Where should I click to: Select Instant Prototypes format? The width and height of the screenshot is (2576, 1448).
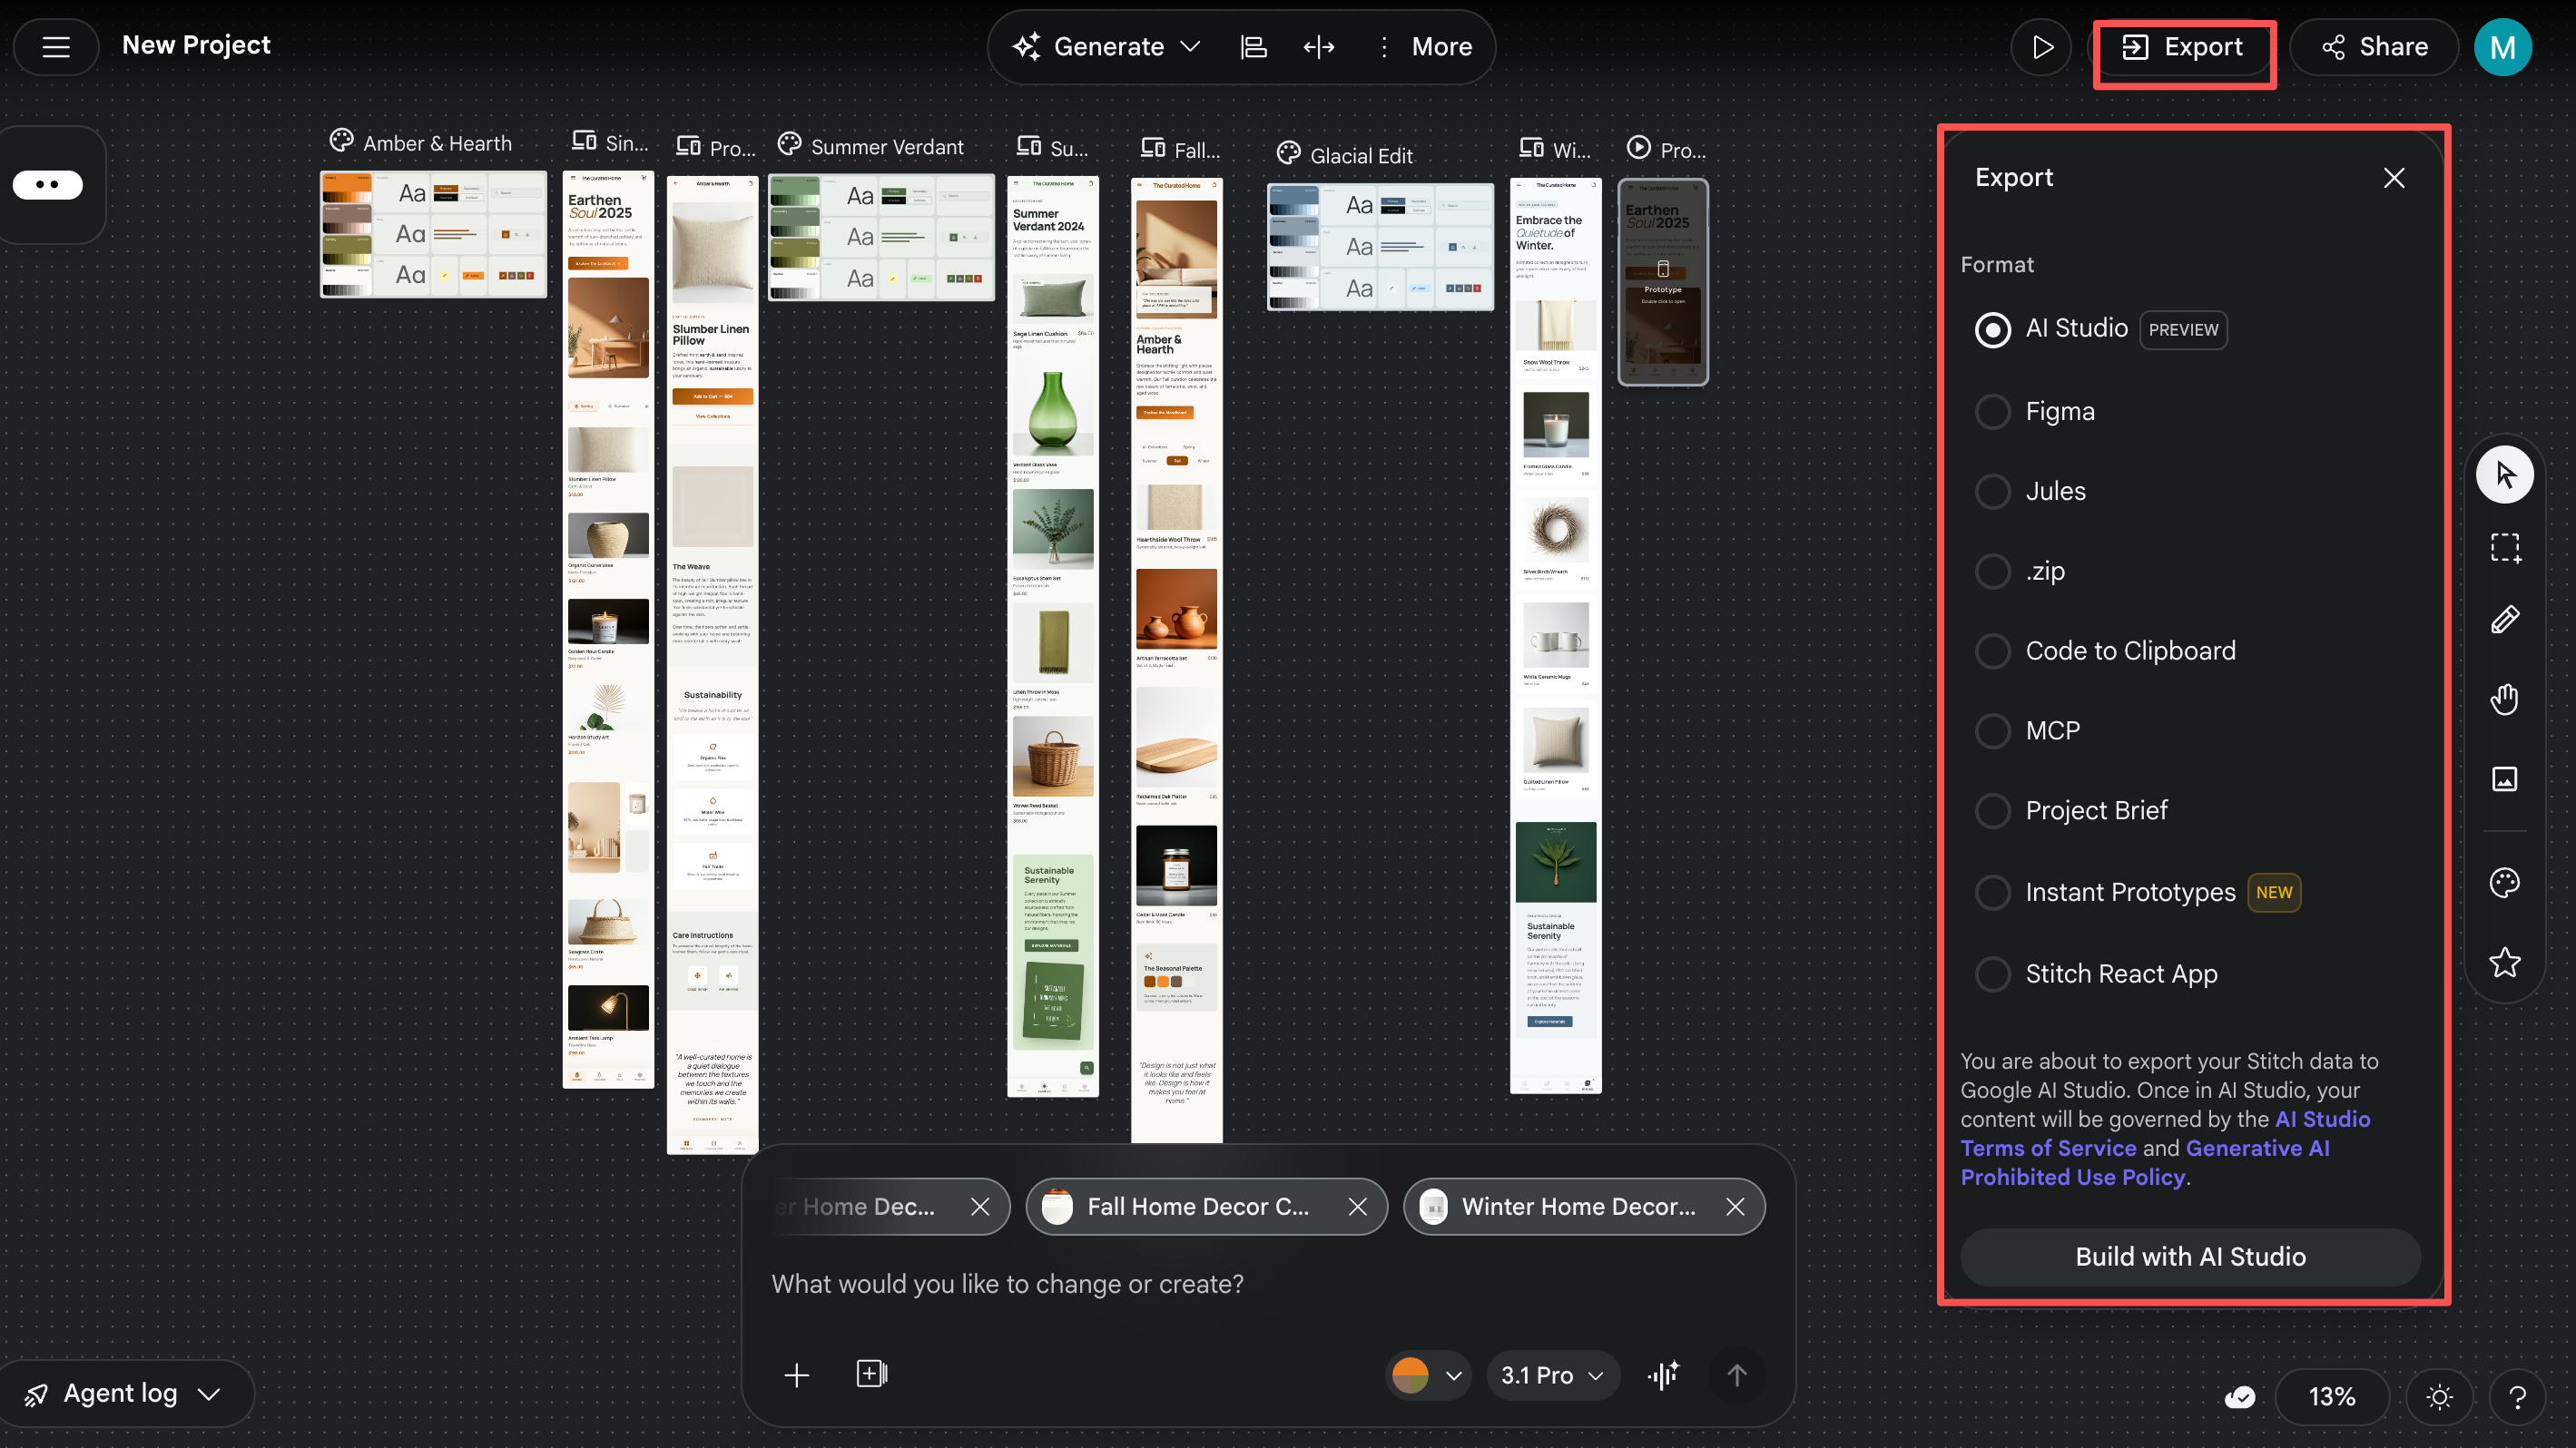[x=1993, y=893]
